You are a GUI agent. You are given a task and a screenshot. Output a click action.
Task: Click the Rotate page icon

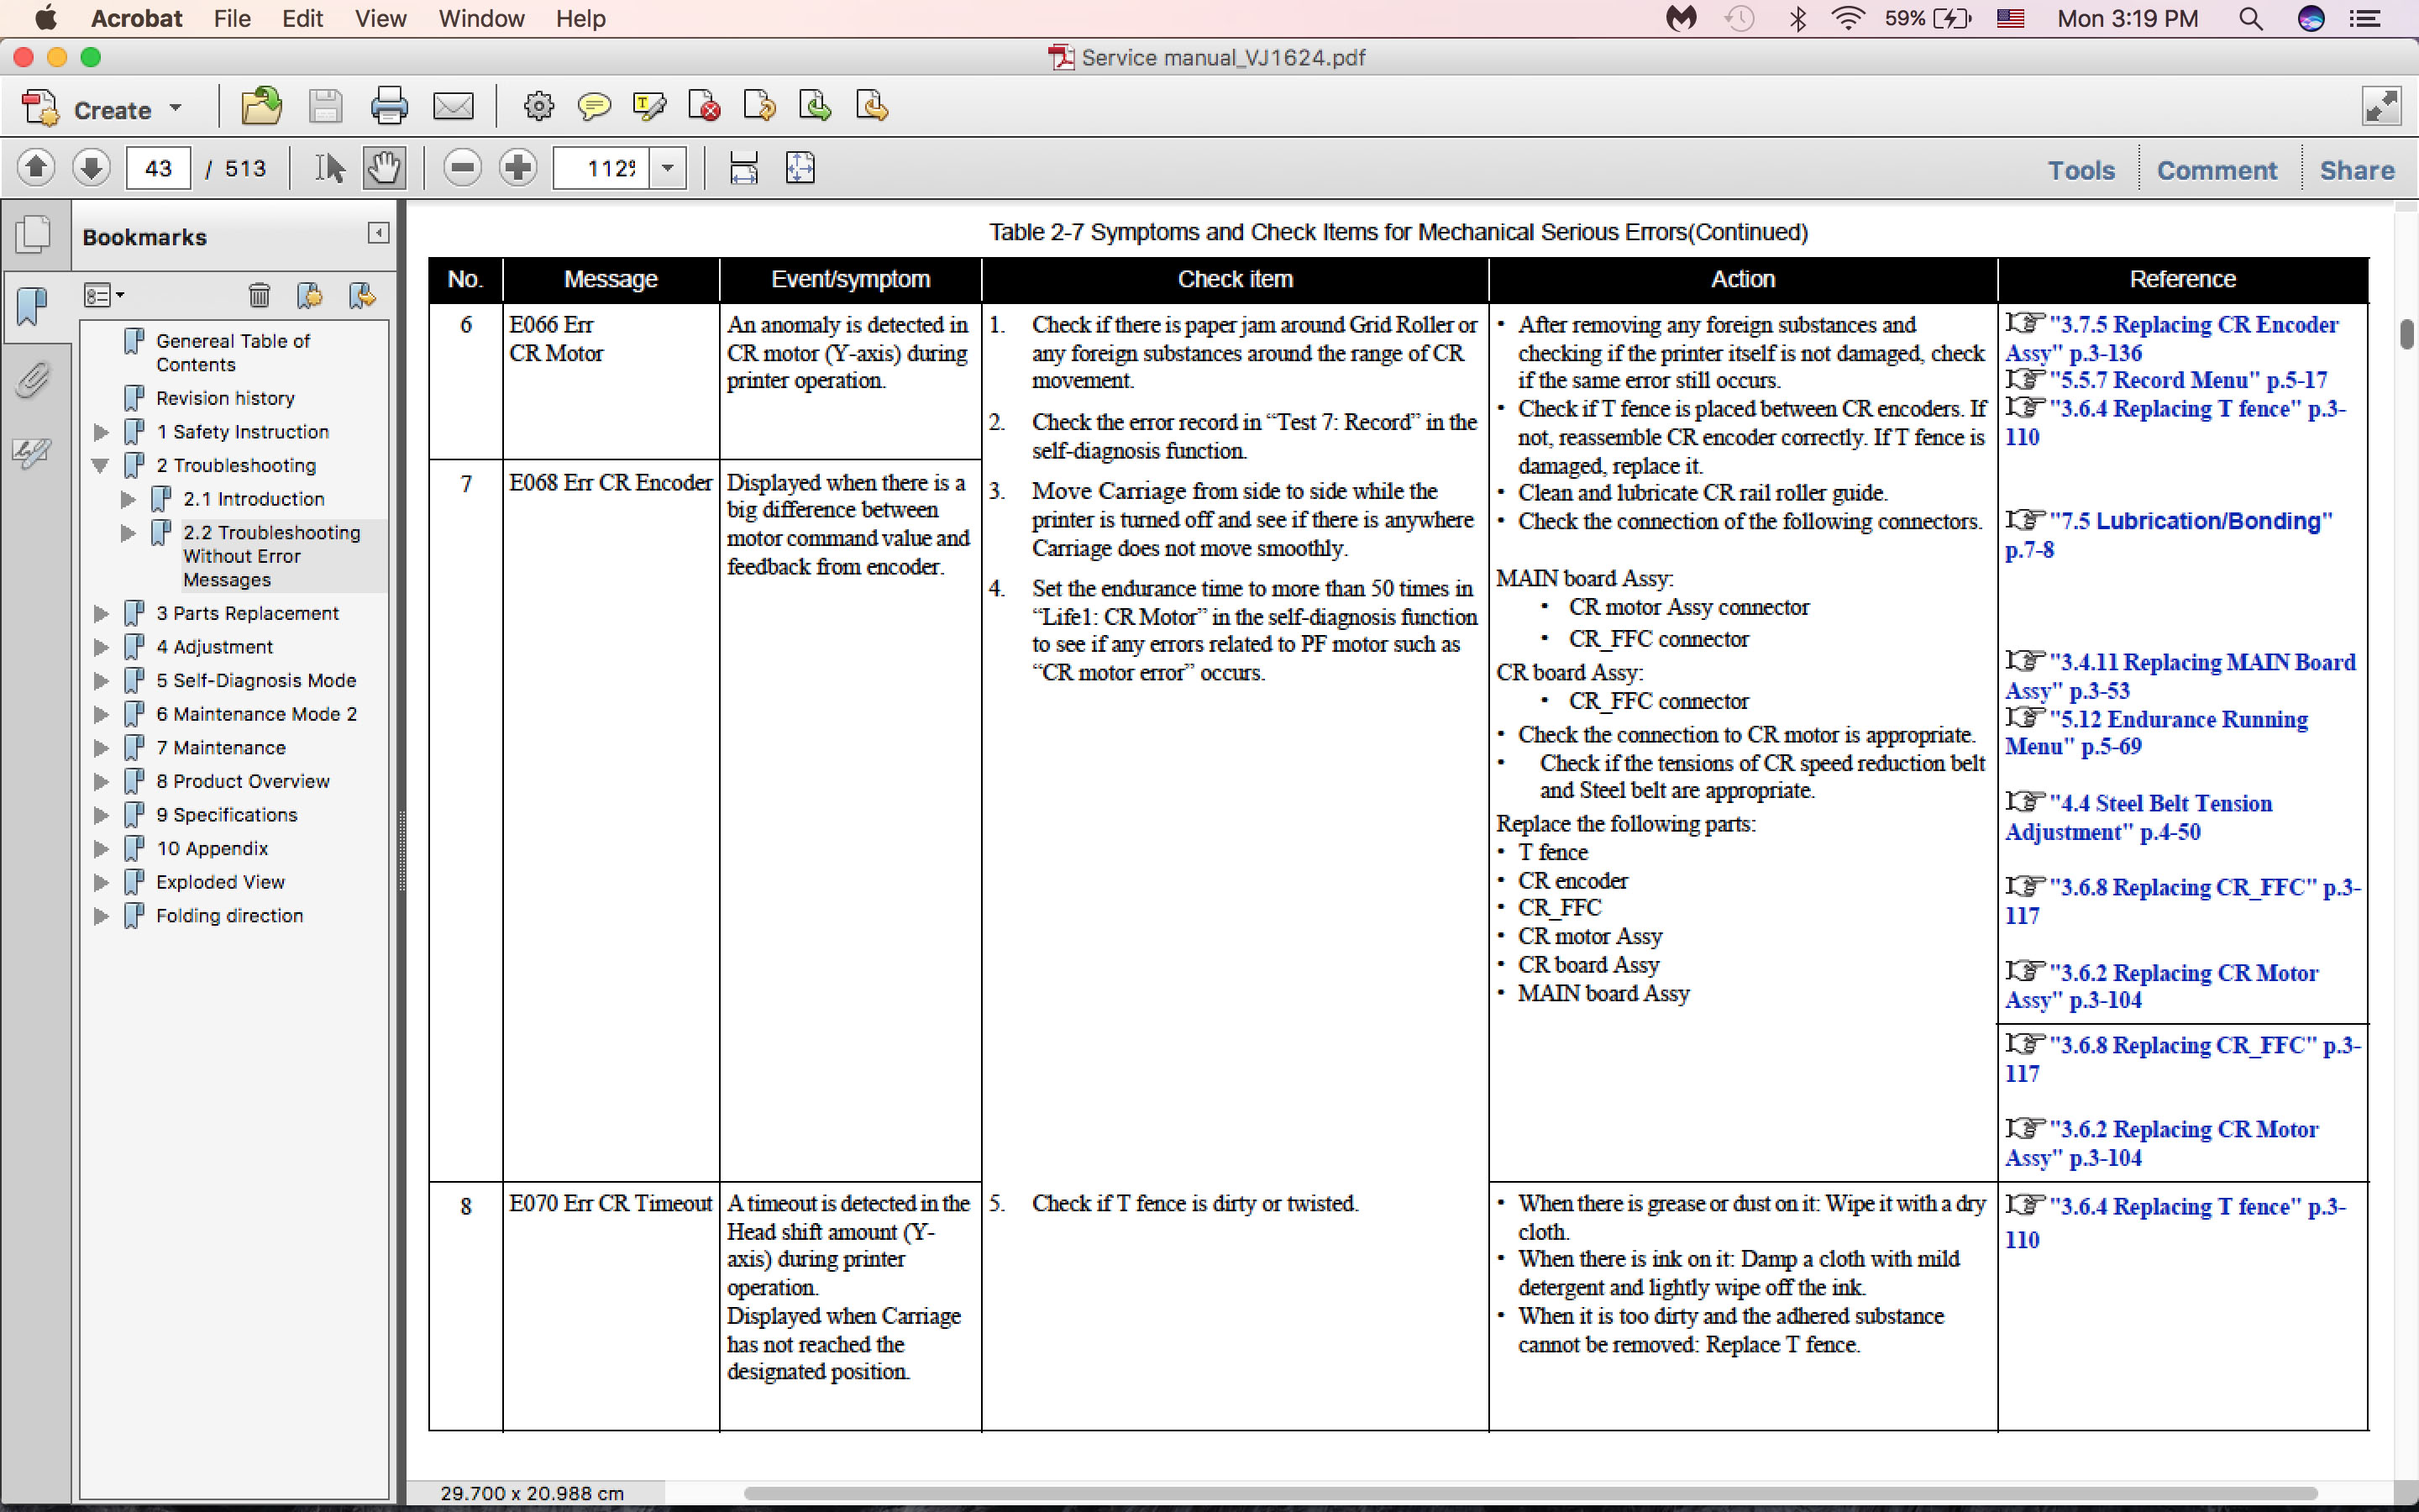(x=759, y=106)
